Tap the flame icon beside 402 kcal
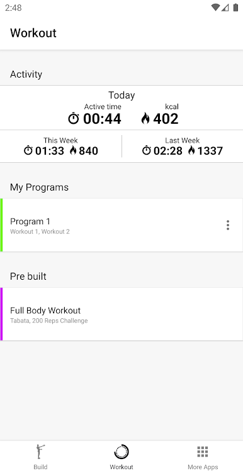The height and width of the screenshot is (471, 243). 145,118
